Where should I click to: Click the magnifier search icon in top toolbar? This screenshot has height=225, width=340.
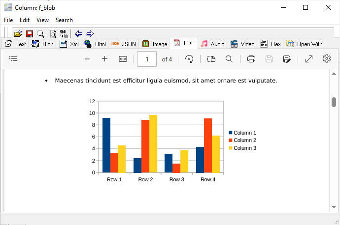pos(40,34)
